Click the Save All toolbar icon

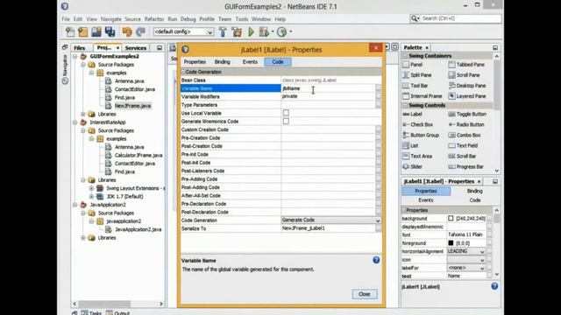click(110, 31)
